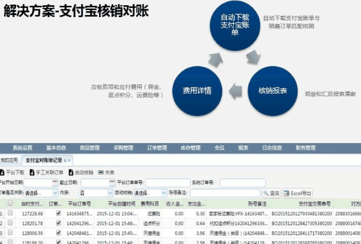Viewport: 361px width, 244px height.
Task: Focus the 截止日期 date field
Action: pyautogui.click(x=95, y=183)
